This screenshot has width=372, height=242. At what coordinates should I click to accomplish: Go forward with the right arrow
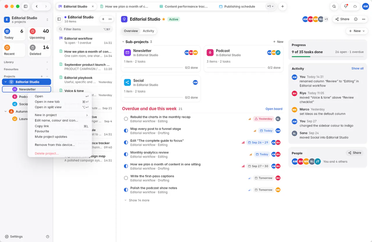click(x=45, y=6)
